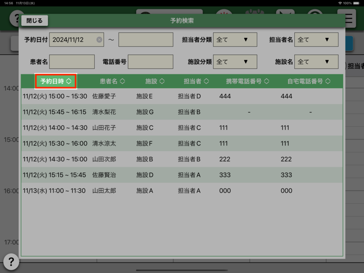Viewport: 364px width, 273px height.
Task: Select the 佐藤愛子 reservation row
Action: tap(182, 96)
